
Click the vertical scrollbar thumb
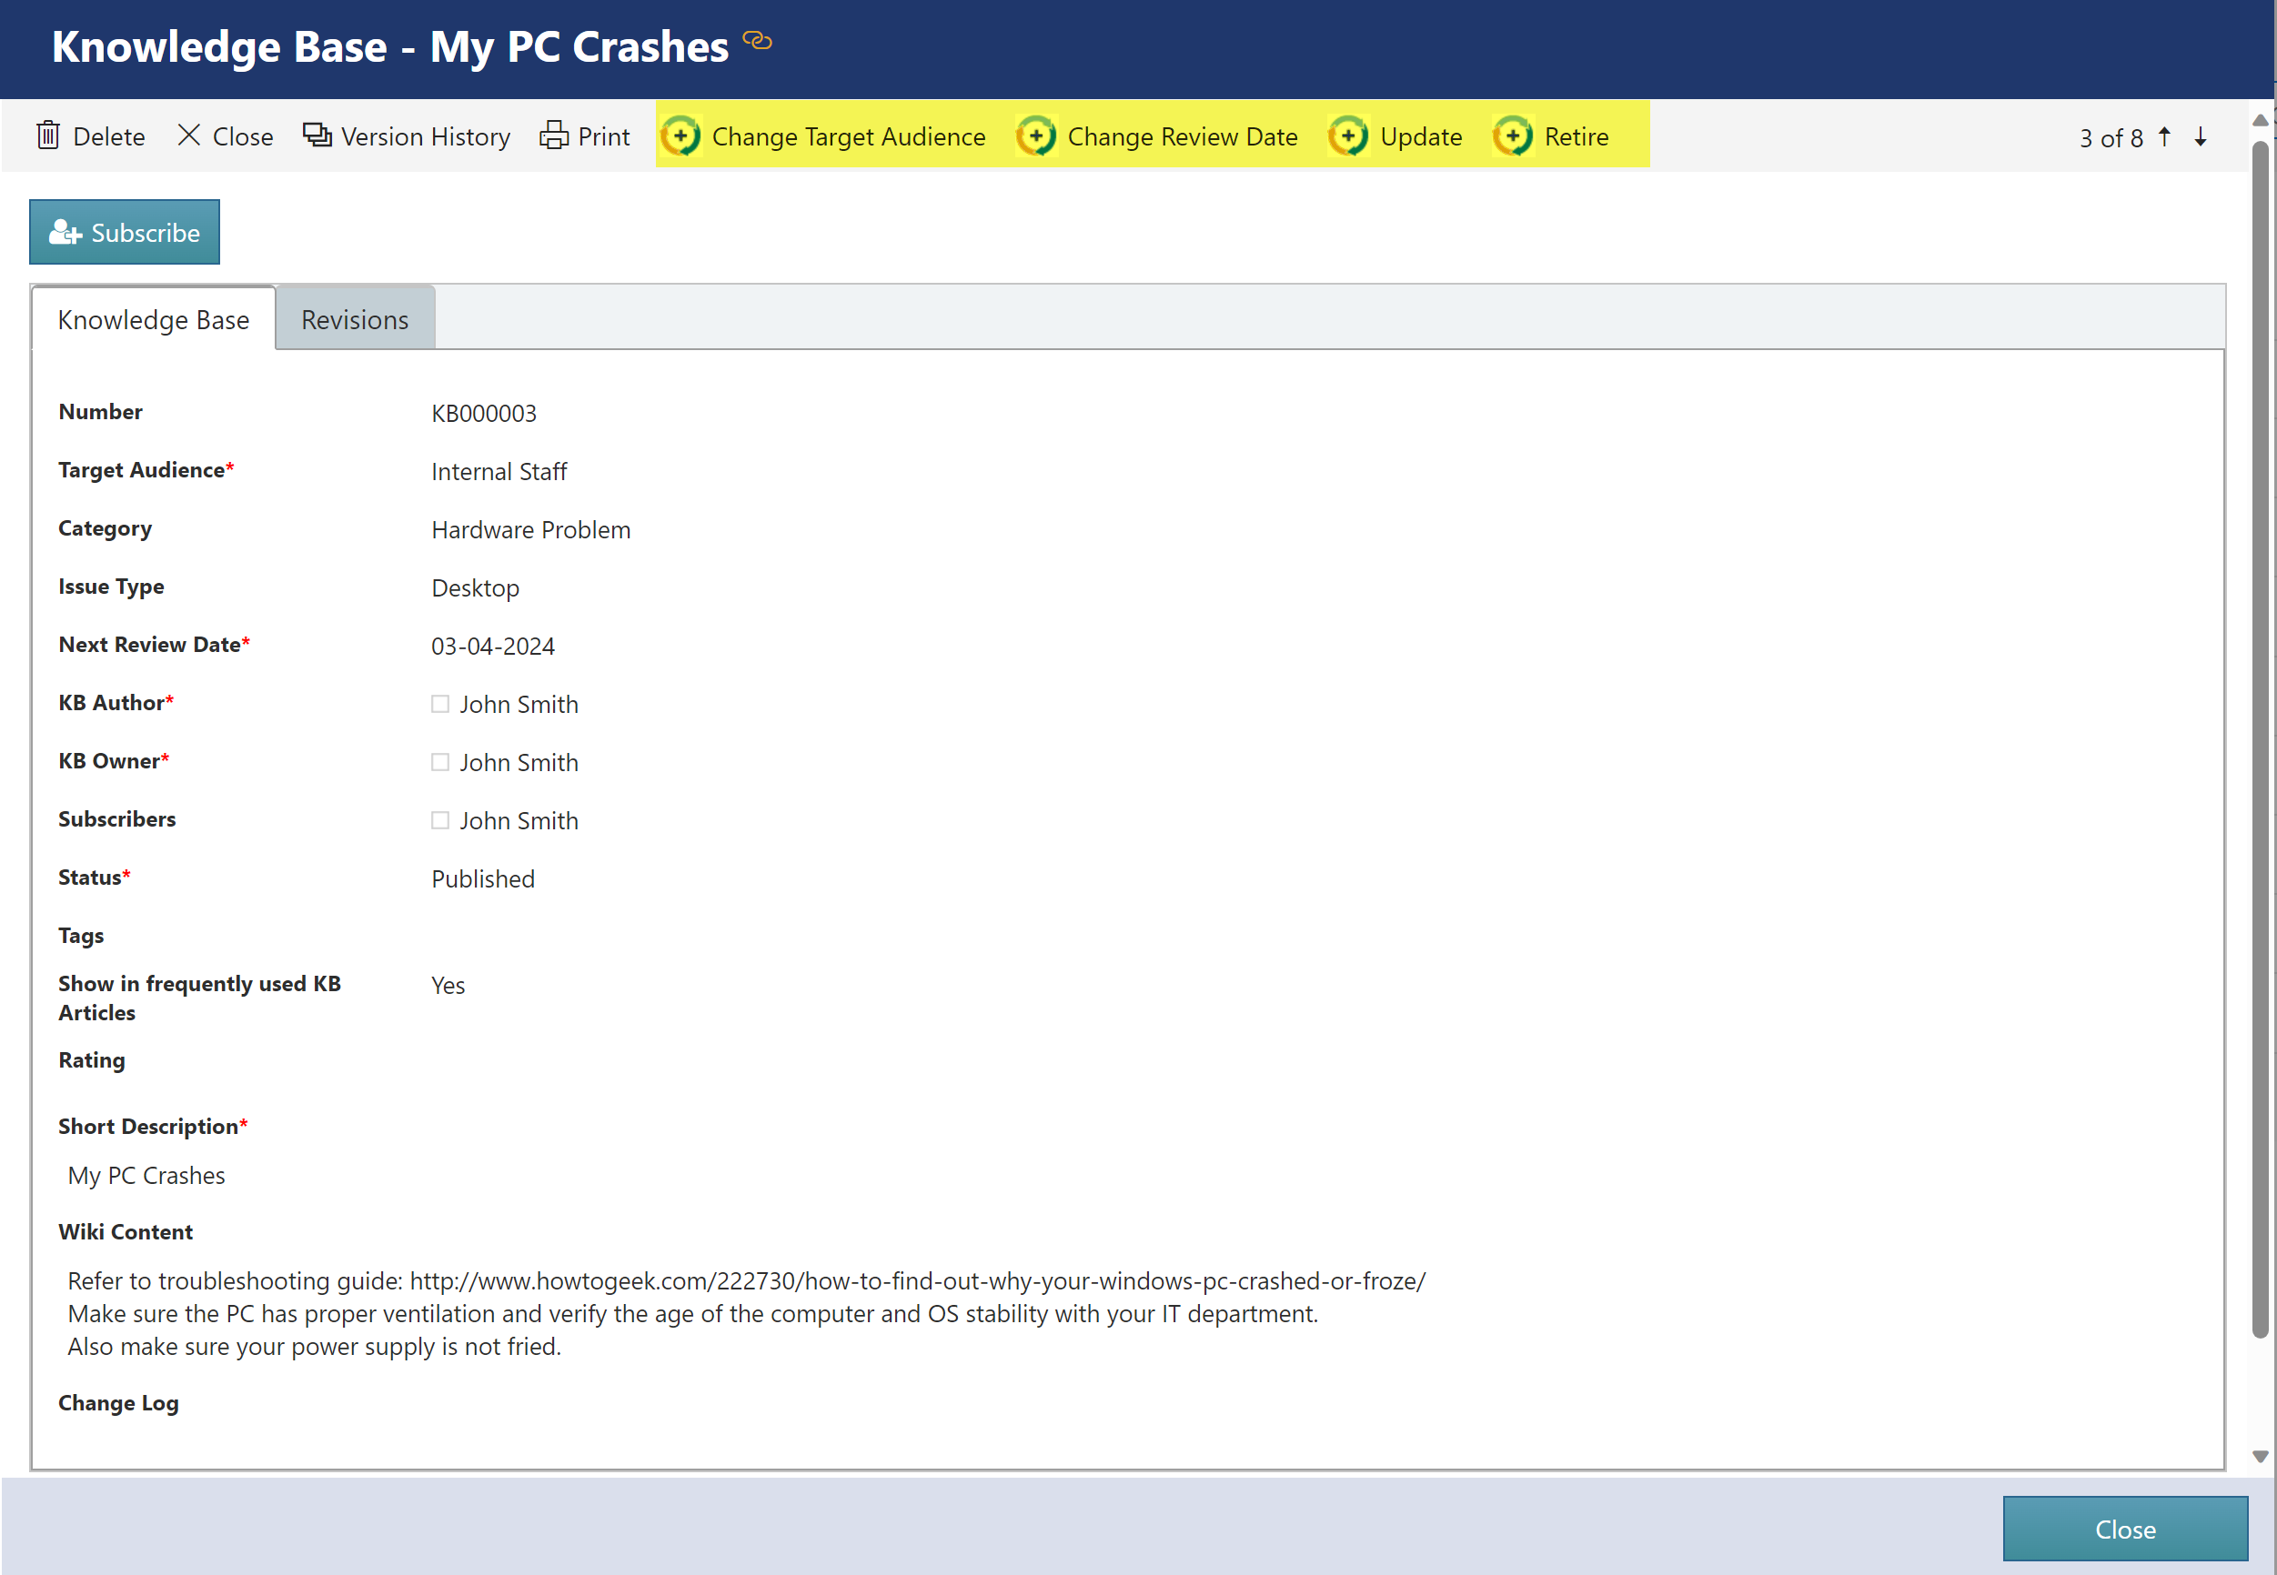(2259, 740)
